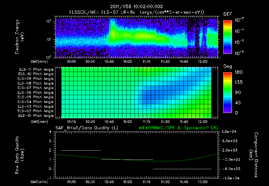Click GMT(min) label under pitch angle panel
This screenshot has height=186, width=269.
coord(39,122)
